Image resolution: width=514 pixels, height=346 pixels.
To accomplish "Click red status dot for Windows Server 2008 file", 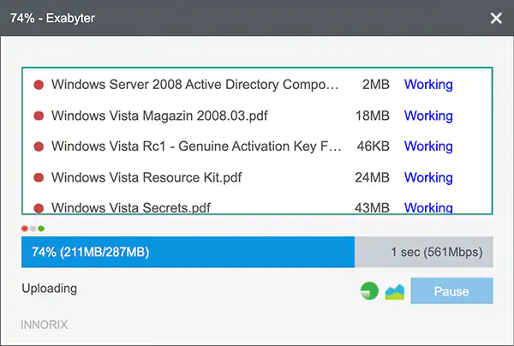I will [x=39, y=85].
